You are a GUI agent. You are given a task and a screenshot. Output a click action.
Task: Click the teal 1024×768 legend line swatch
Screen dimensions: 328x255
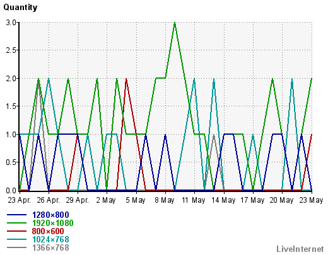[17, 239]
